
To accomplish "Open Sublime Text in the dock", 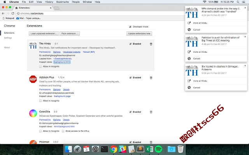I will [140, 149].
